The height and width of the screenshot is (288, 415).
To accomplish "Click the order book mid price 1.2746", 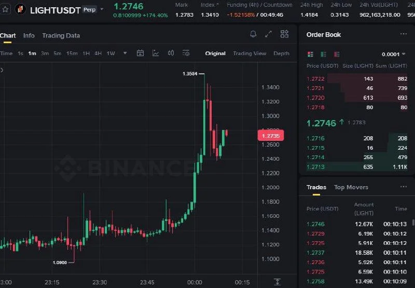I will click(x=321, y=123).
